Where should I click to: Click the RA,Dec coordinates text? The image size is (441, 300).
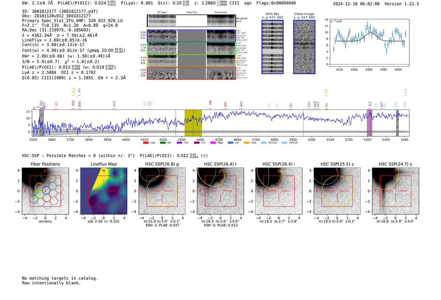pos(56,30)
